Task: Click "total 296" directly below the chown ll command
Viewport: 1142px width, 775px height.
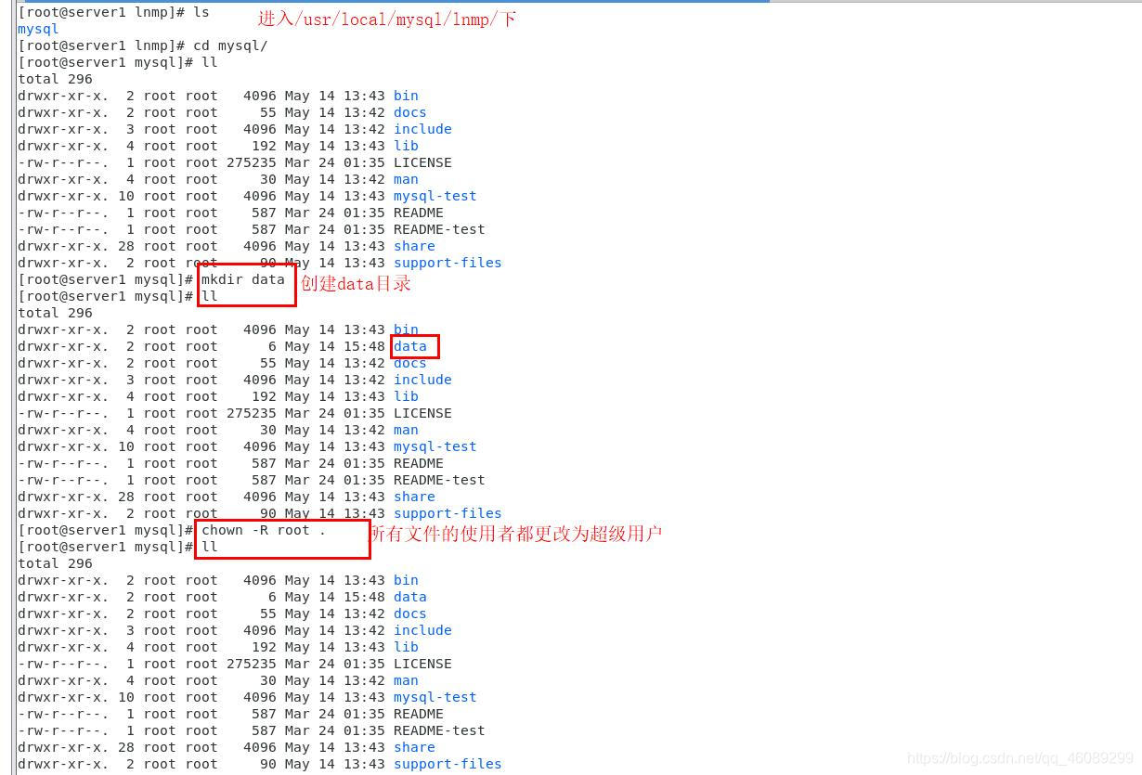Action: (x=55, y=563)
